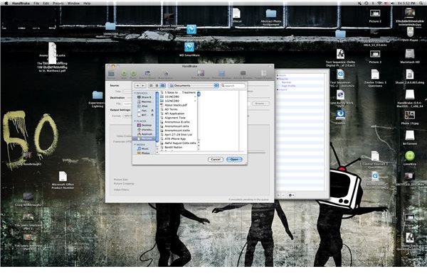Go back using the left arrow button
The width and height of the screenshot is (427, 274).
click(137, 86)
